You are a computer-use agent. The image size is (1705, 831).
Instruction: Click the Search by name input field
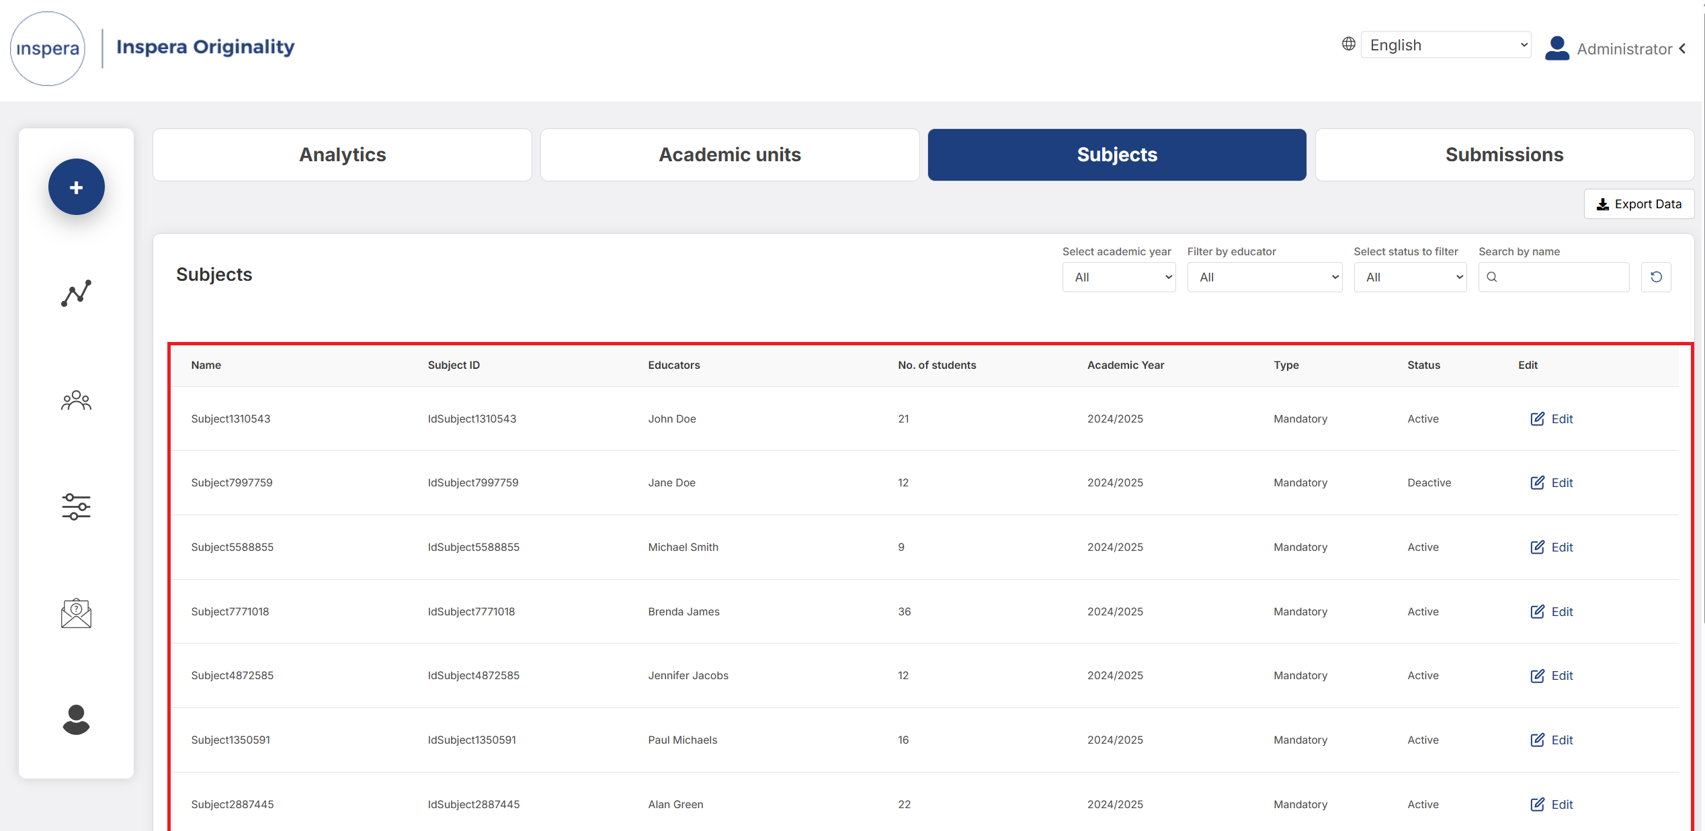tap(1554, 277)
